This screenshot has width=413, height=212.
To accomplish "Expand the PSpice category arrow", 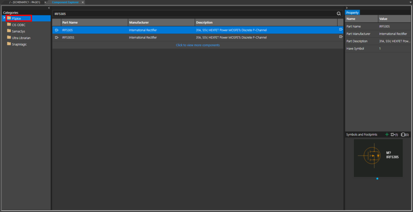I will click(4, 18).
